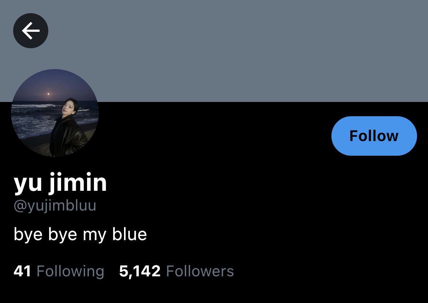Select the bio text bye bye my blue
428x303 pixels.
click(x=80, y=234)
